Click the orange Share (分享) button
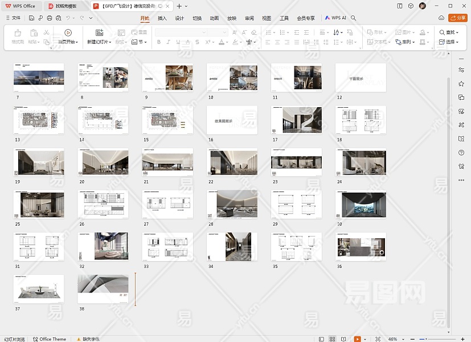Viewport: 471px width, 342px height. click(457, 18)
